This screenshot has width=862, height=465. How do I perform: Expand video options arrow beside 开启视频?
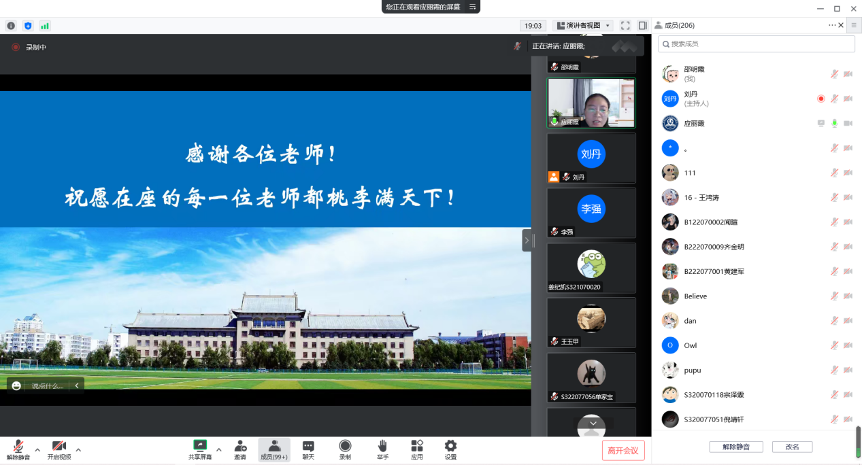click(78, 449)
